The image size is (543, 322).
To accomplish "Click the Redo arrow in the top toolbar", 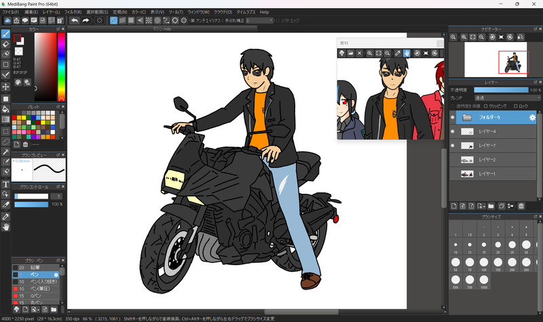I will [x=86, y=20].
